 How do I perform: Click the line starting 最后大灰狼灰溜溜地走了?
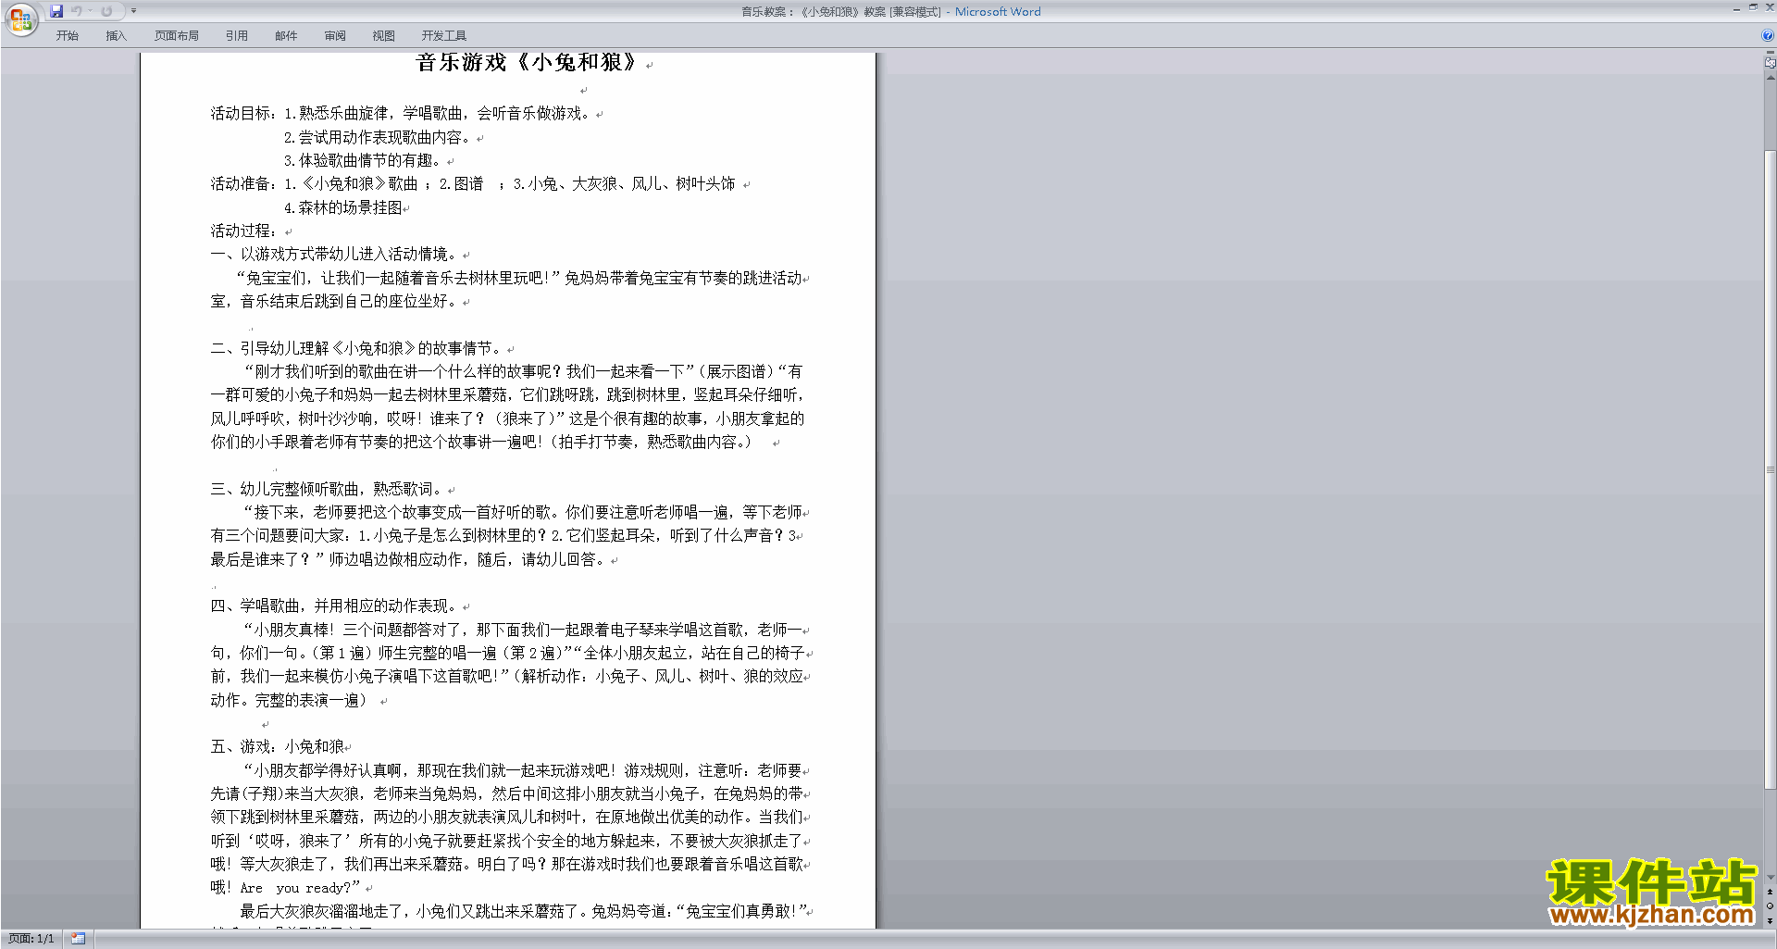(524, 911)
